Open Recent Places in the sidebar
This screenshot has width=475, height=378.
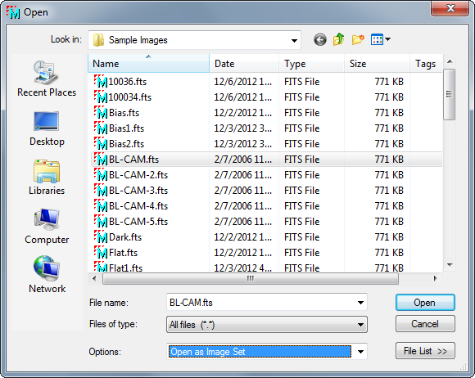[47, 79]
